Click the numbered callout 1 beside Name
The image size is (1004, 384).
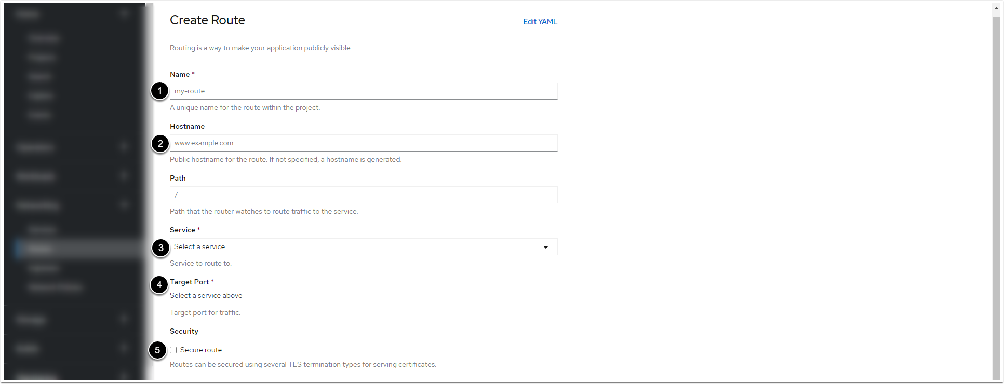point(159,91)
